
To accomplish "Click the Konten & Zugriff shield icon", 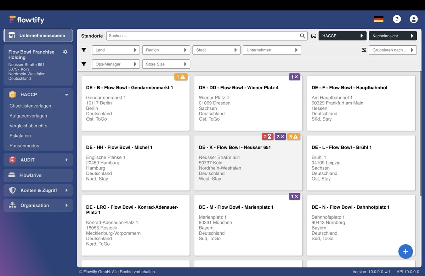I will point(12,190).
